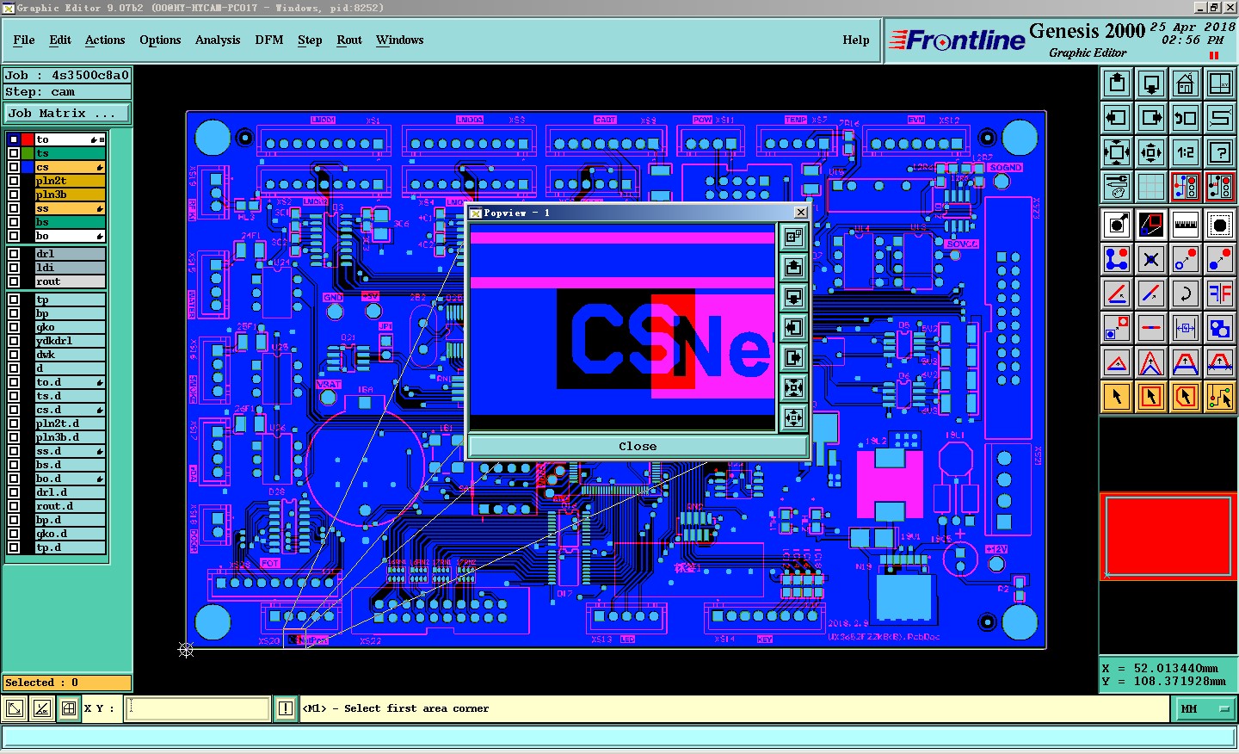Click the Close button in Popview
Screen dimensions: 1239x754
click(638, 446)
